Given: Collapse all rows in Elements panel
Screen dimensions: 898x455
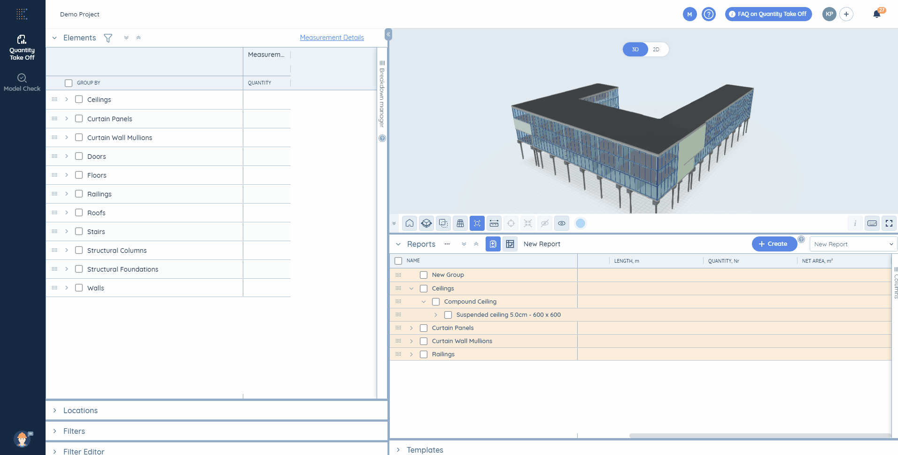Looking at the screenshot, I should click(139, 38).
